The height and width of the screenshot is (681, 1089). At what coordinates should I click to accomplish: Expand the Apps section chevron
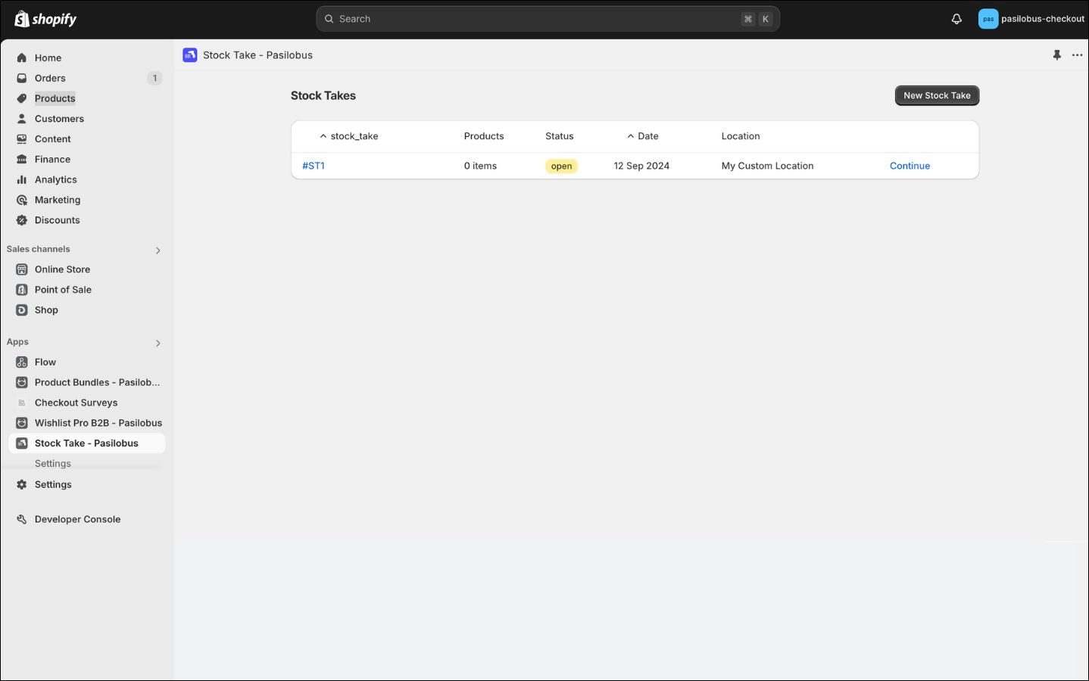click(158, 344)
